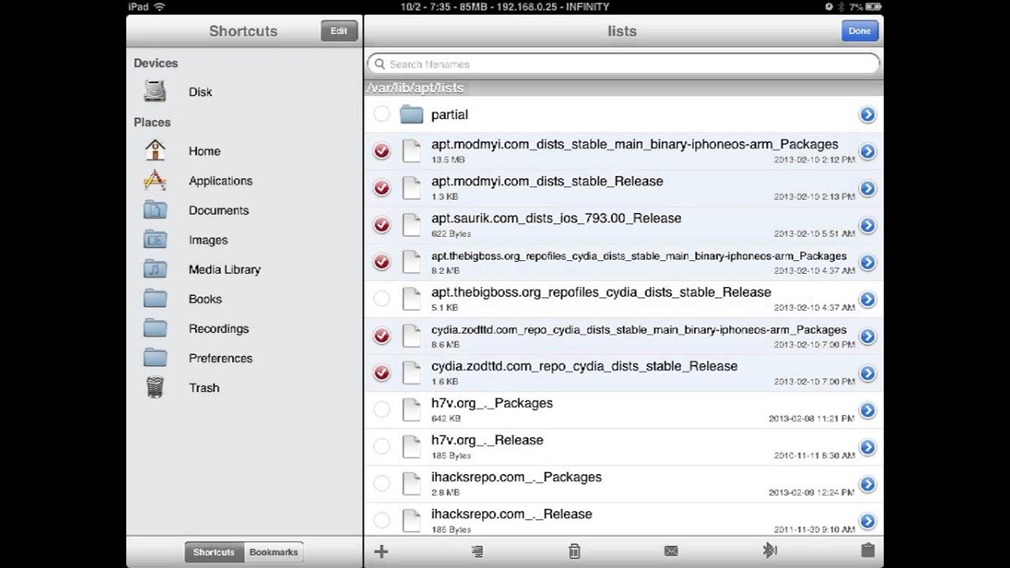Viewport: 1010px width, 568px height.
Task: Tap the plus add icon in bottom toolbar
Action: (381, 551)
